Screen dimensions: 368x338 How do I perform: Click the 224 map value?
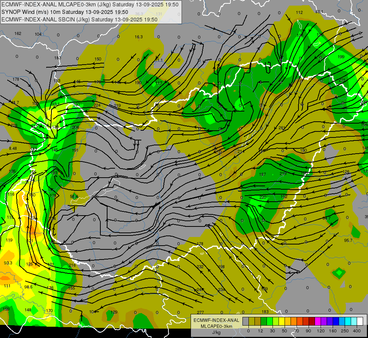coord(97,105)
